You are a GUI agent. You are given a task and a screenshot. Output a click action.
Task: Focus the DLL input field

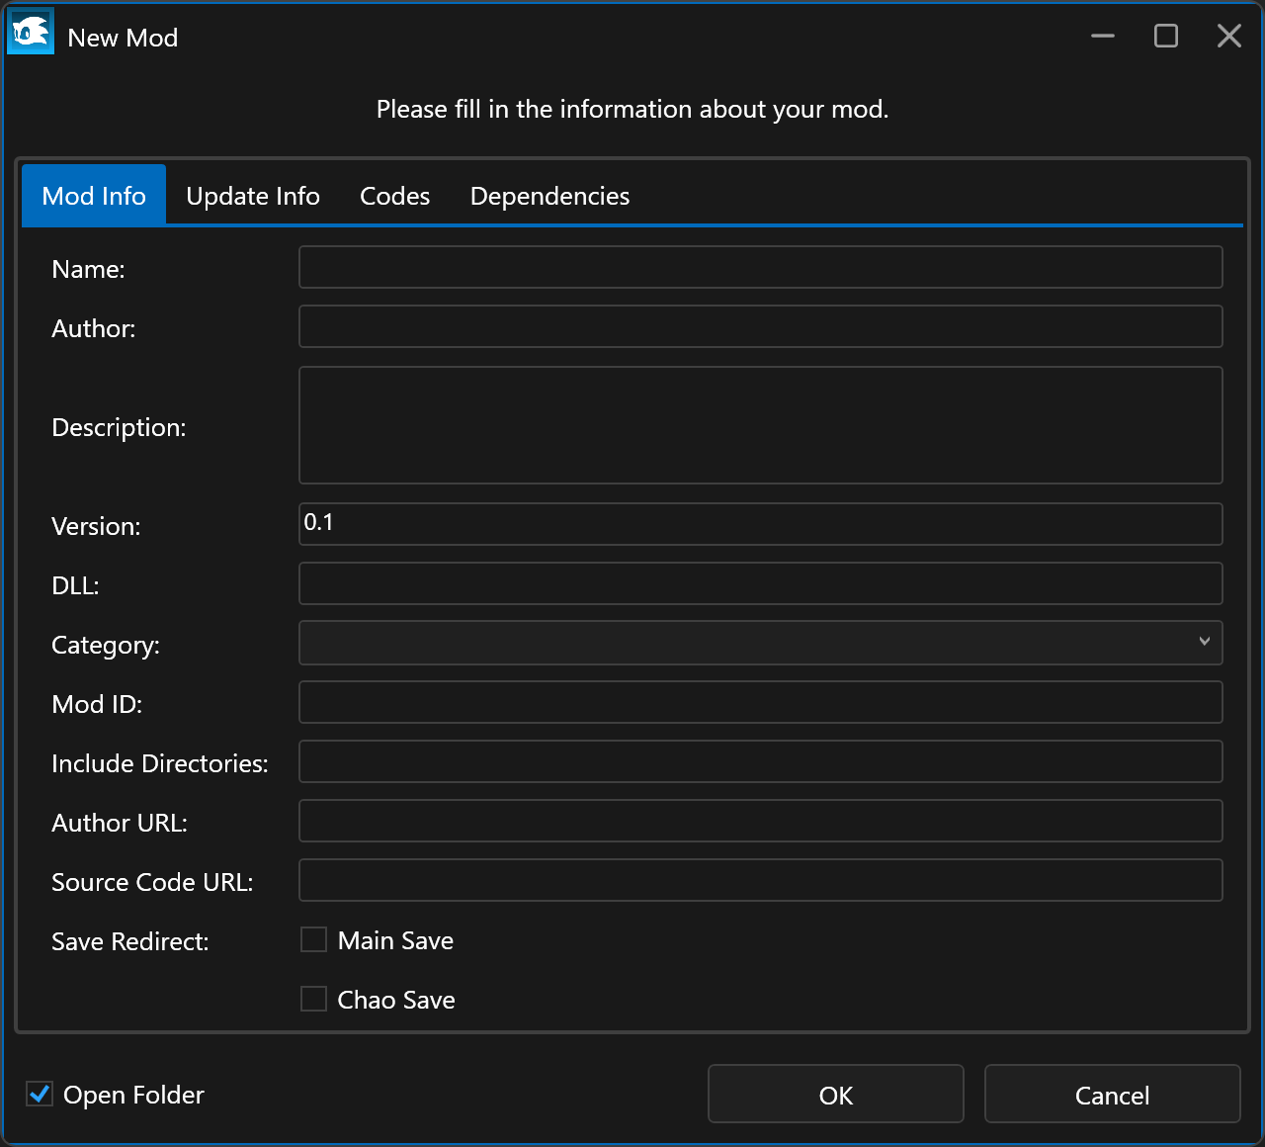pos(760,583)
